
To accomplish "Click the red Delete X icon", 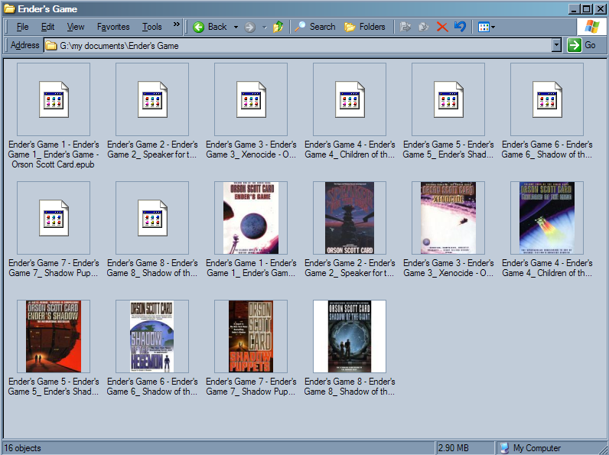I will (x=442, y=27).
